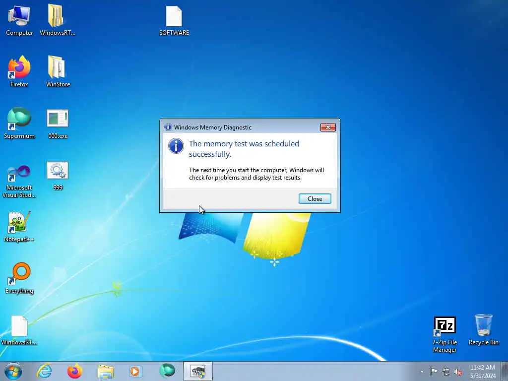
Task: Click the 'The next time you start' message
Action: click(256, 174)
